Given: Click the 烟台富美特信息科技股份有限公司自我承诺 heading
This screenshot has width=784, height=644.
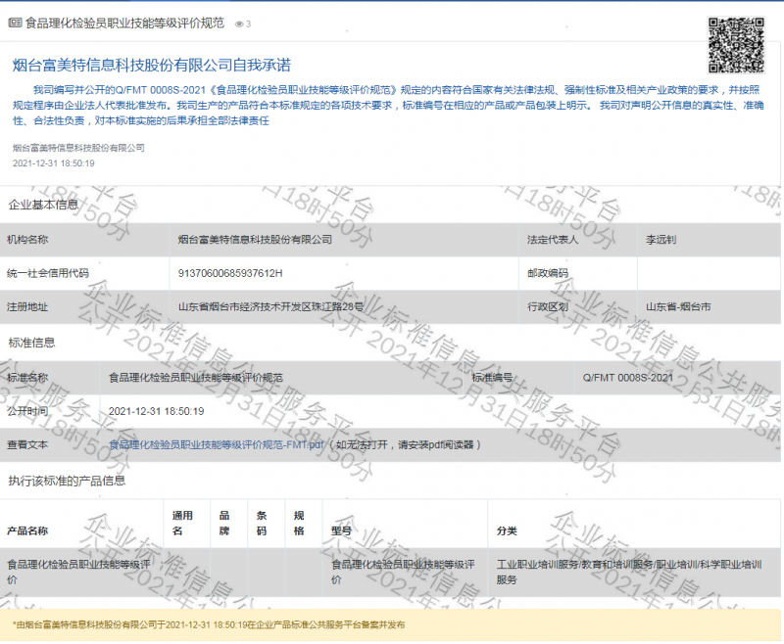Looking at the screenshot, I should (152, 66).
